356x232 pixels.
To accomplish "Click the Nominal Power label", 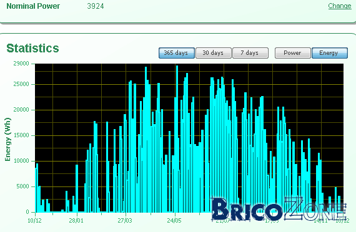I will (x=33, y=6).
